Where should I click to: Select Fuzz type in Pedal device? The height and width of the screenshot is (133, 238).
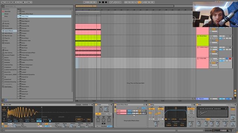click(109, 114)
